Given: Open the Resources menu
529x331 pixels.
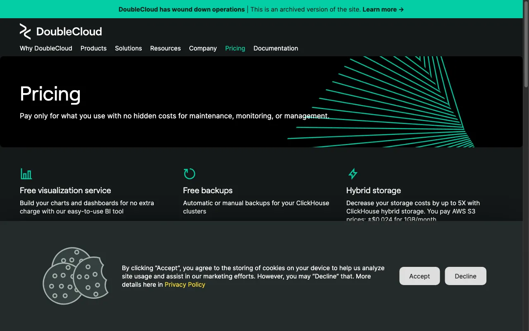Looking at the screenshot, I should click(x=165, y=48).
